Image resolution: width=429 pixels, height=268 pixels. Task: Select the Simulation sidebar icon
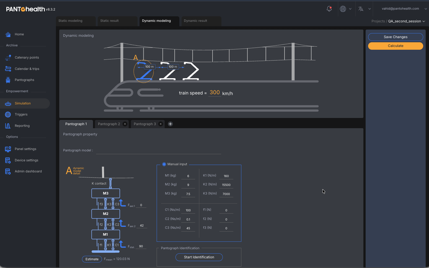point(8,103)
